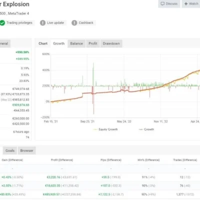Click the €485,939.57 profit cell
200x200 pixels.
51,194
